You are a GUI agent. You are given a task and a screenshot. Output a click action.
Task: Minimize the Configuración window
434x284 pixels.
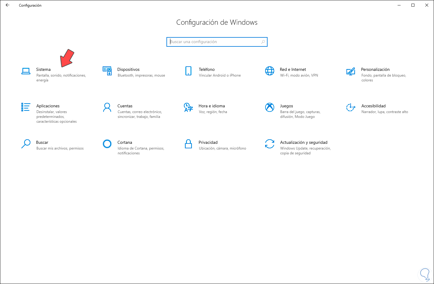(399, 5)
